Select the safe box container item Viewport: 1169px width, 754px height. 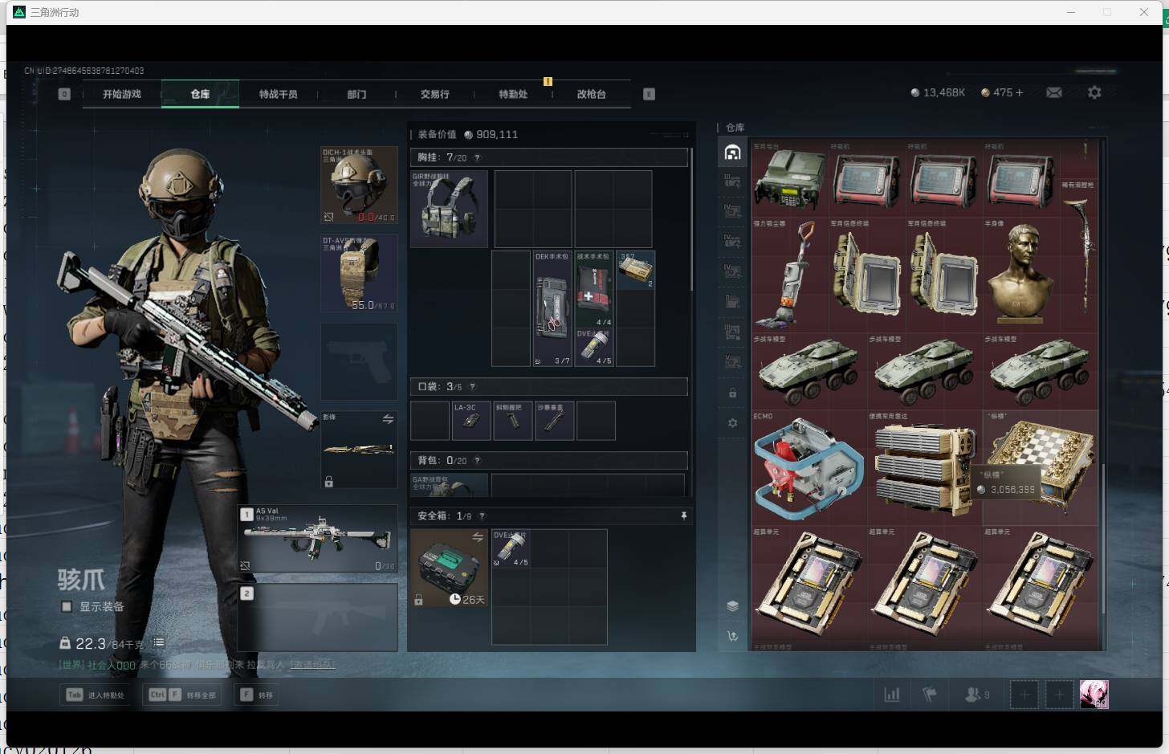tap(449, 568)
